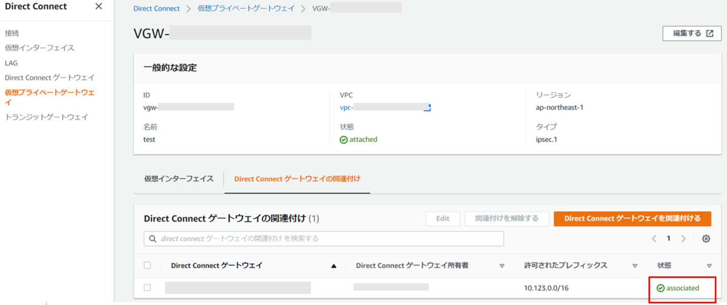Click the associated status in the table
The image size is (727, 305).
[x=678, y=288]
